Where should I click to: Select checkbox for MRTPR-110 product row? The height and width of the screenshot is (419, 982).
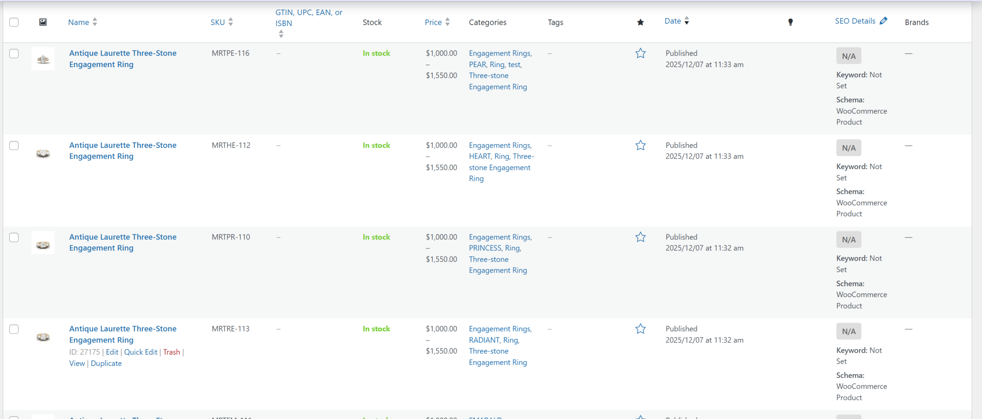point(14,237)
